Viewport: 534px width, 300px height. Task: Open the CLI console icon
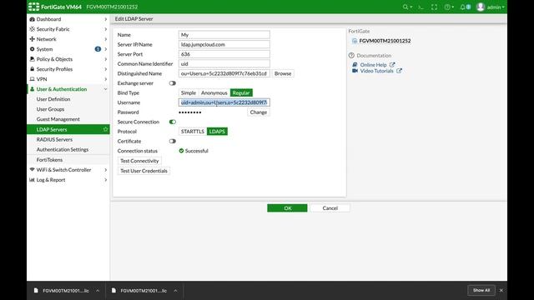click(421, 7)
